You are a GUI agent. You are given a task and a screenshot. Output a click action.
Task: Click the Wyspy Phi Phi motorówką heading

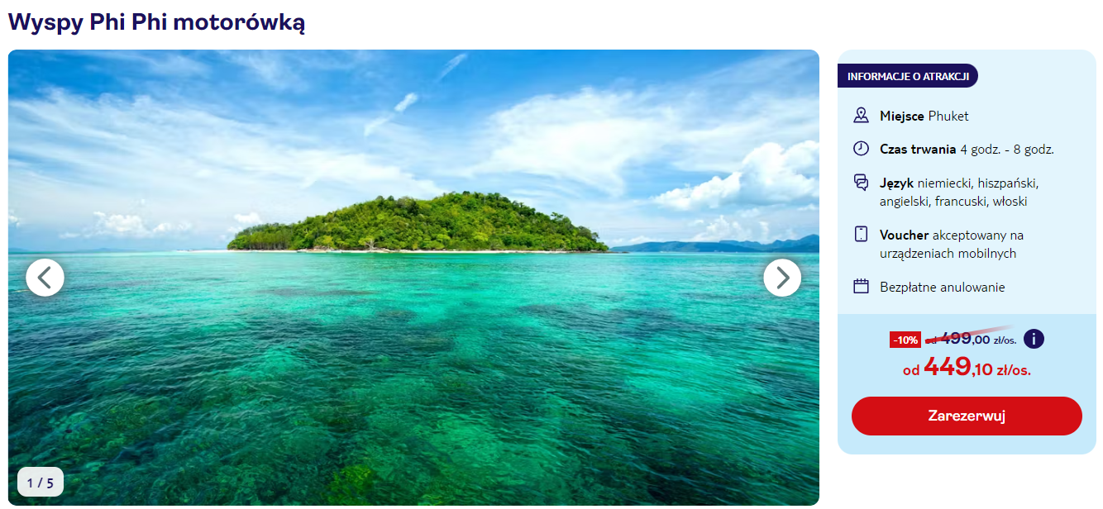coord(157,22)
